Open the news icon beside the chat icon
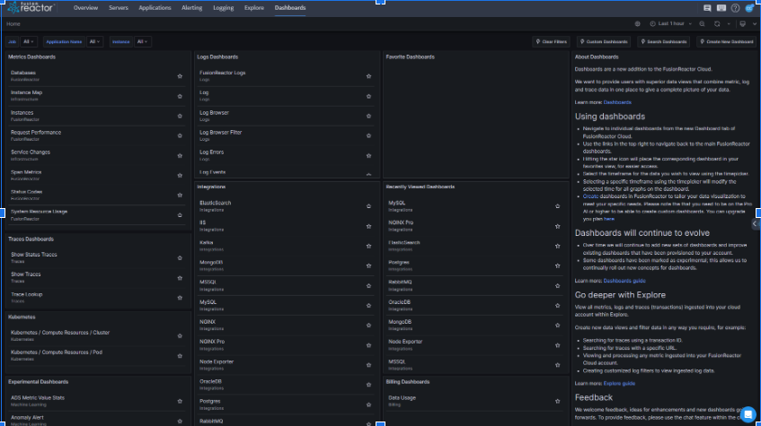761x426 pixels. [721, 8]
